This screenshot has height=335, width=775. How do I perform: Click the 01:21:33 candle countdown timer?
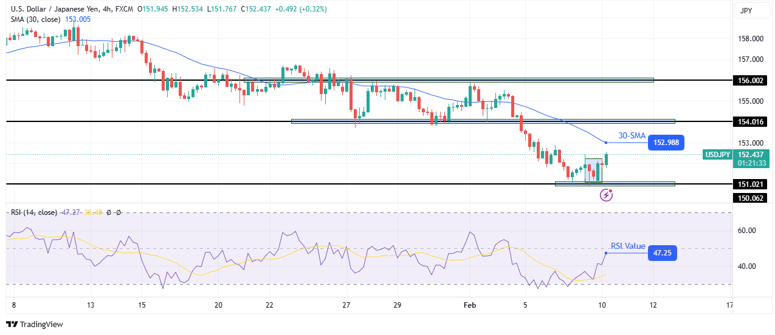(753, 163)
